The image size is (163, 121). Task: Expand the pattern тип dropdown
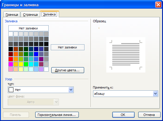point(71,90)
